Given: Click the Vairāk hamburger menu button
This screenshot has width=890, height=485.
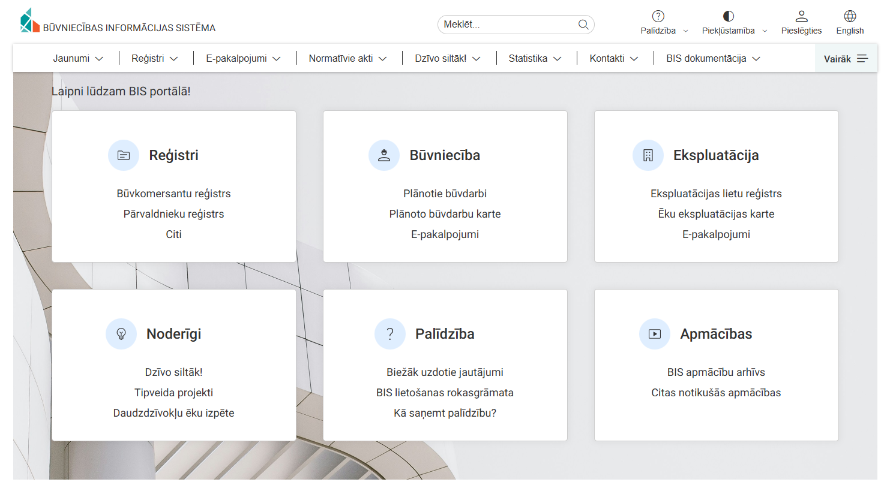Looking at the screenshot, I should [x=846, y=59].
